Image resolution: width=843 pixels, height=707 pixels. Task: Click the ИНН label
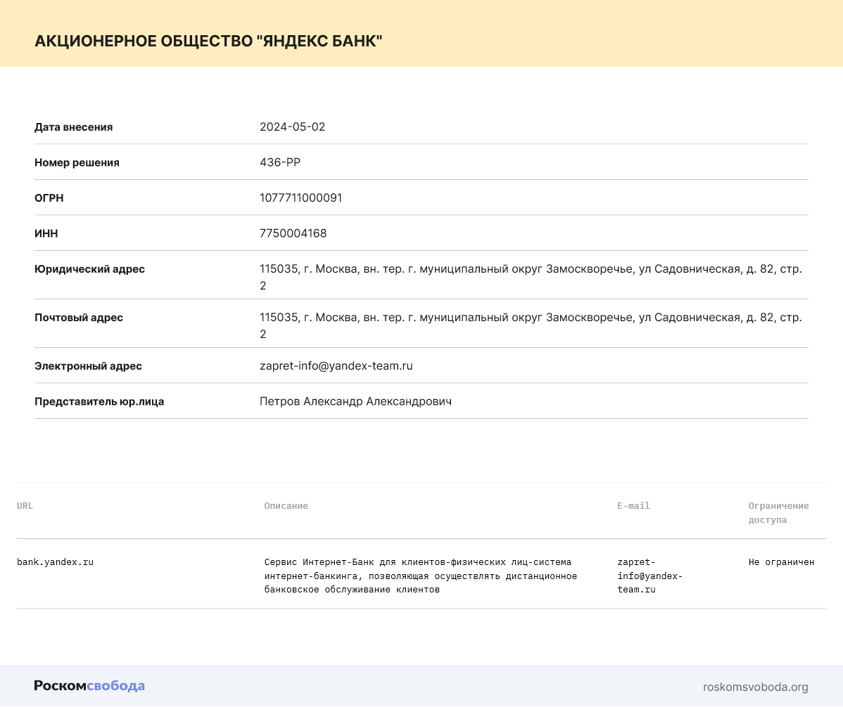46,233
